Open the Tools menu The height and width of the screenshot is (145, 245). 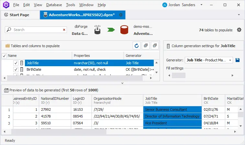pos(71,5)
